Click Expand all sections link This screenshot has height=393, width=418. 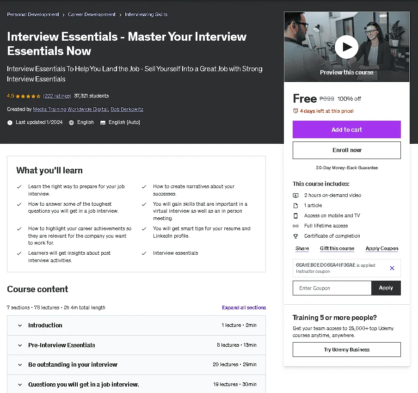244,307
